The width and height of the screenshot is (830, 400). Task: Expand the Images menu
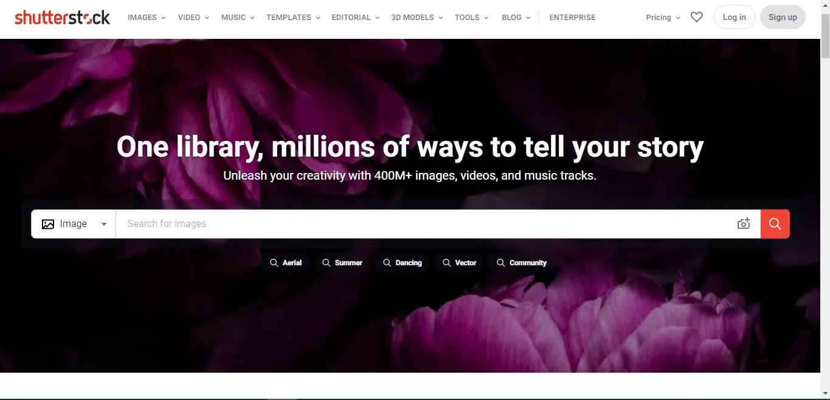tap(147, 18)
